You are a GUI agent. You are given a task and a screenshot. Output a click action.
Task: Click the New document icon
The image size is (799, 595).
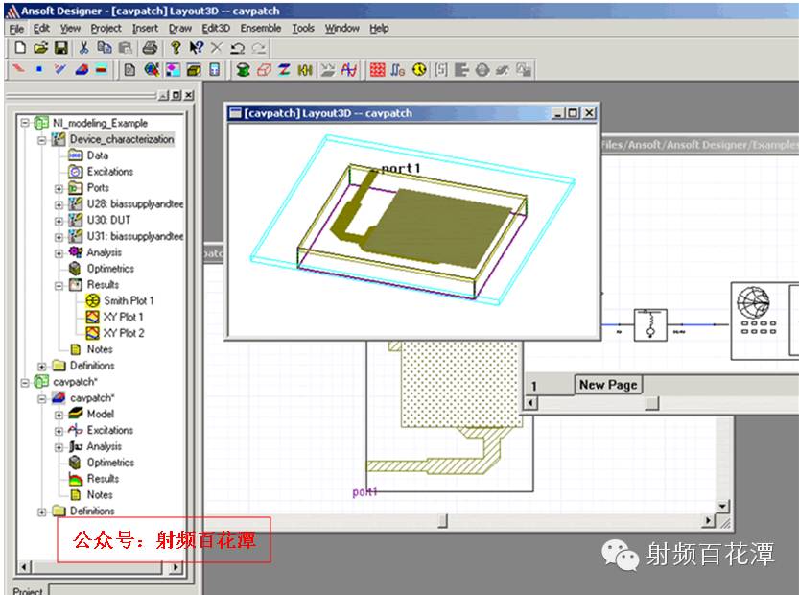pyautogui.click(x=20, y=47)
